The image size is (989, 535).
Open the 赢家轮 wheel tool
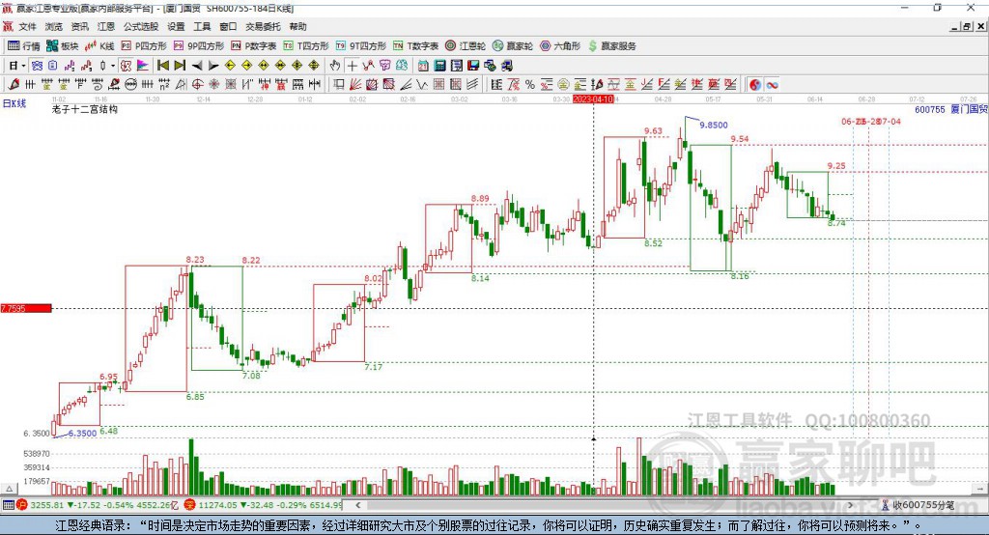[x=513, y=45]
